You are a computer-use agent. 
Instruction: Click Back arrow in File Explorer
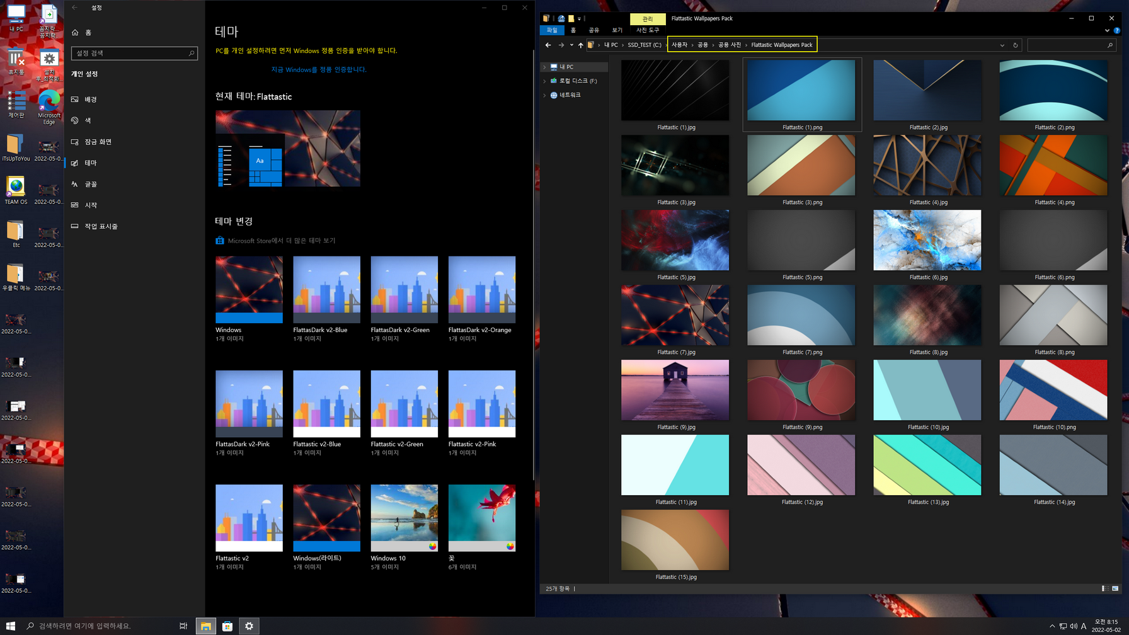pos(548,45)
